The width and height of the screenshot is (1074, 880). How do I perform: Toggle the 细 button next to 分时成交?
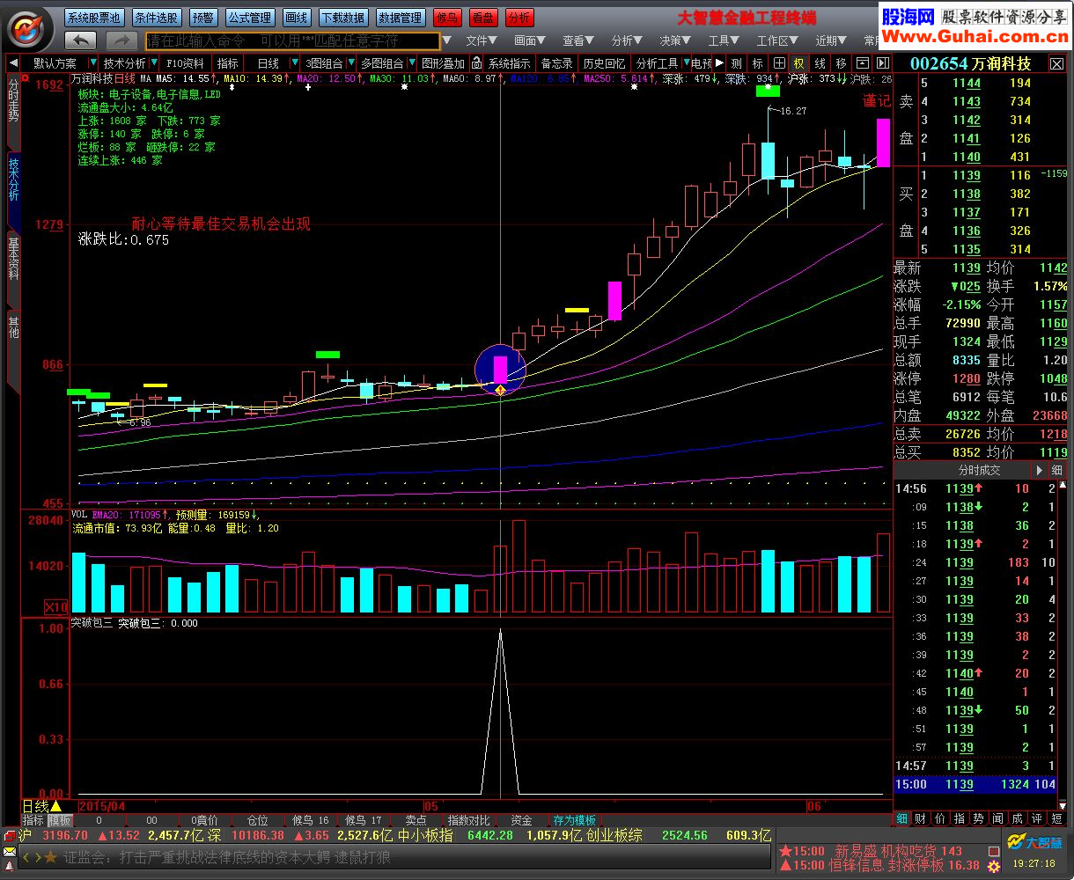pyautogui.click(x=1056, y=470)
